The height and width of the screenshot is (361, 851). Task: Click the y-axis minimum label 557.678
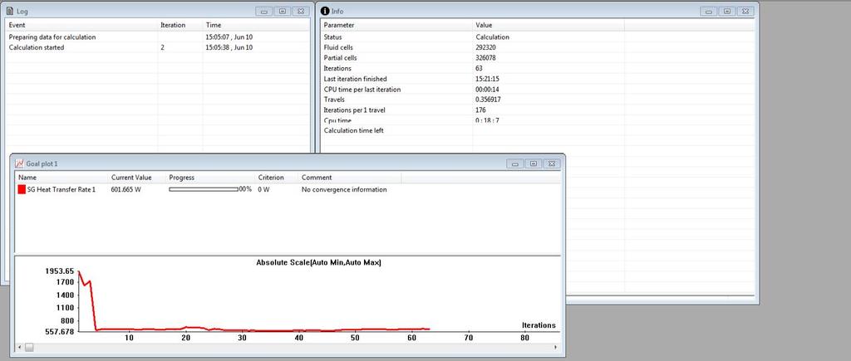tap(59, 332)
